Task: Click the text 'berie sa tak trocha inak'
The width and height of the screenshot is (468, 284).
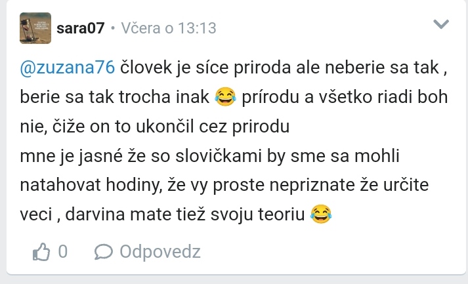Action: pyautogui.click(x=115, y=97)
